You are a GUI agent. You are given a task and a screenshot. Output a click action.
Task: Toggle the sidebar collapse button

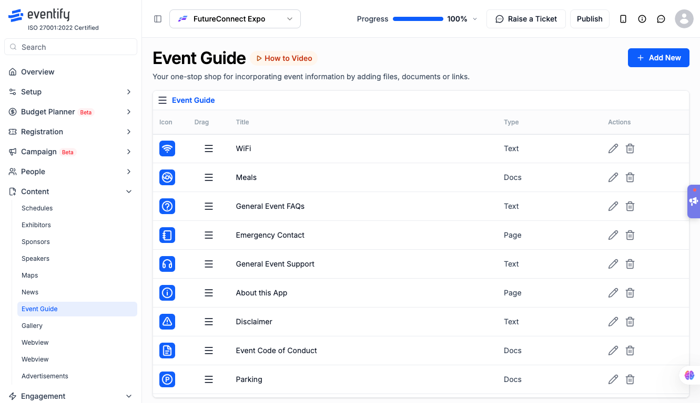[158, 19]
